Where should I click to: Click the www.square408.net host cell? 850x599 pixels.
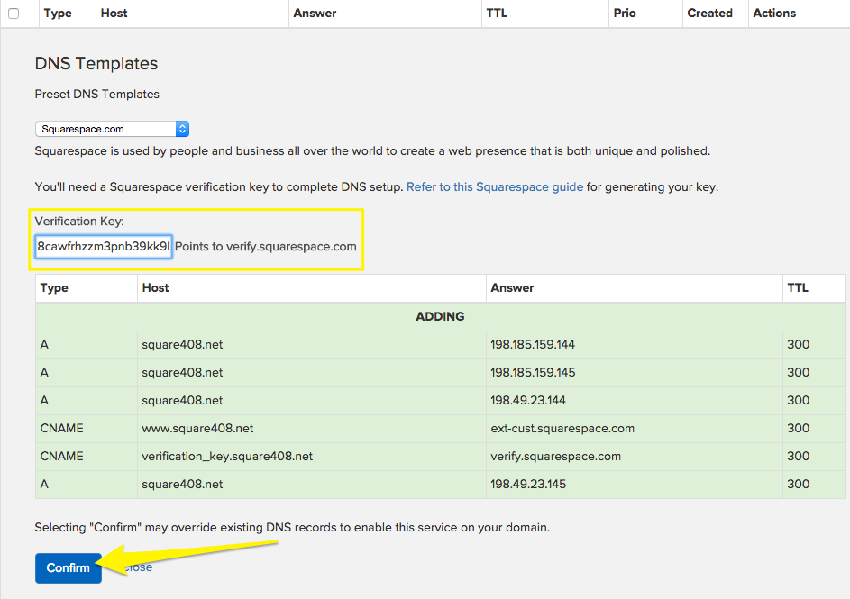pos(197,428)
